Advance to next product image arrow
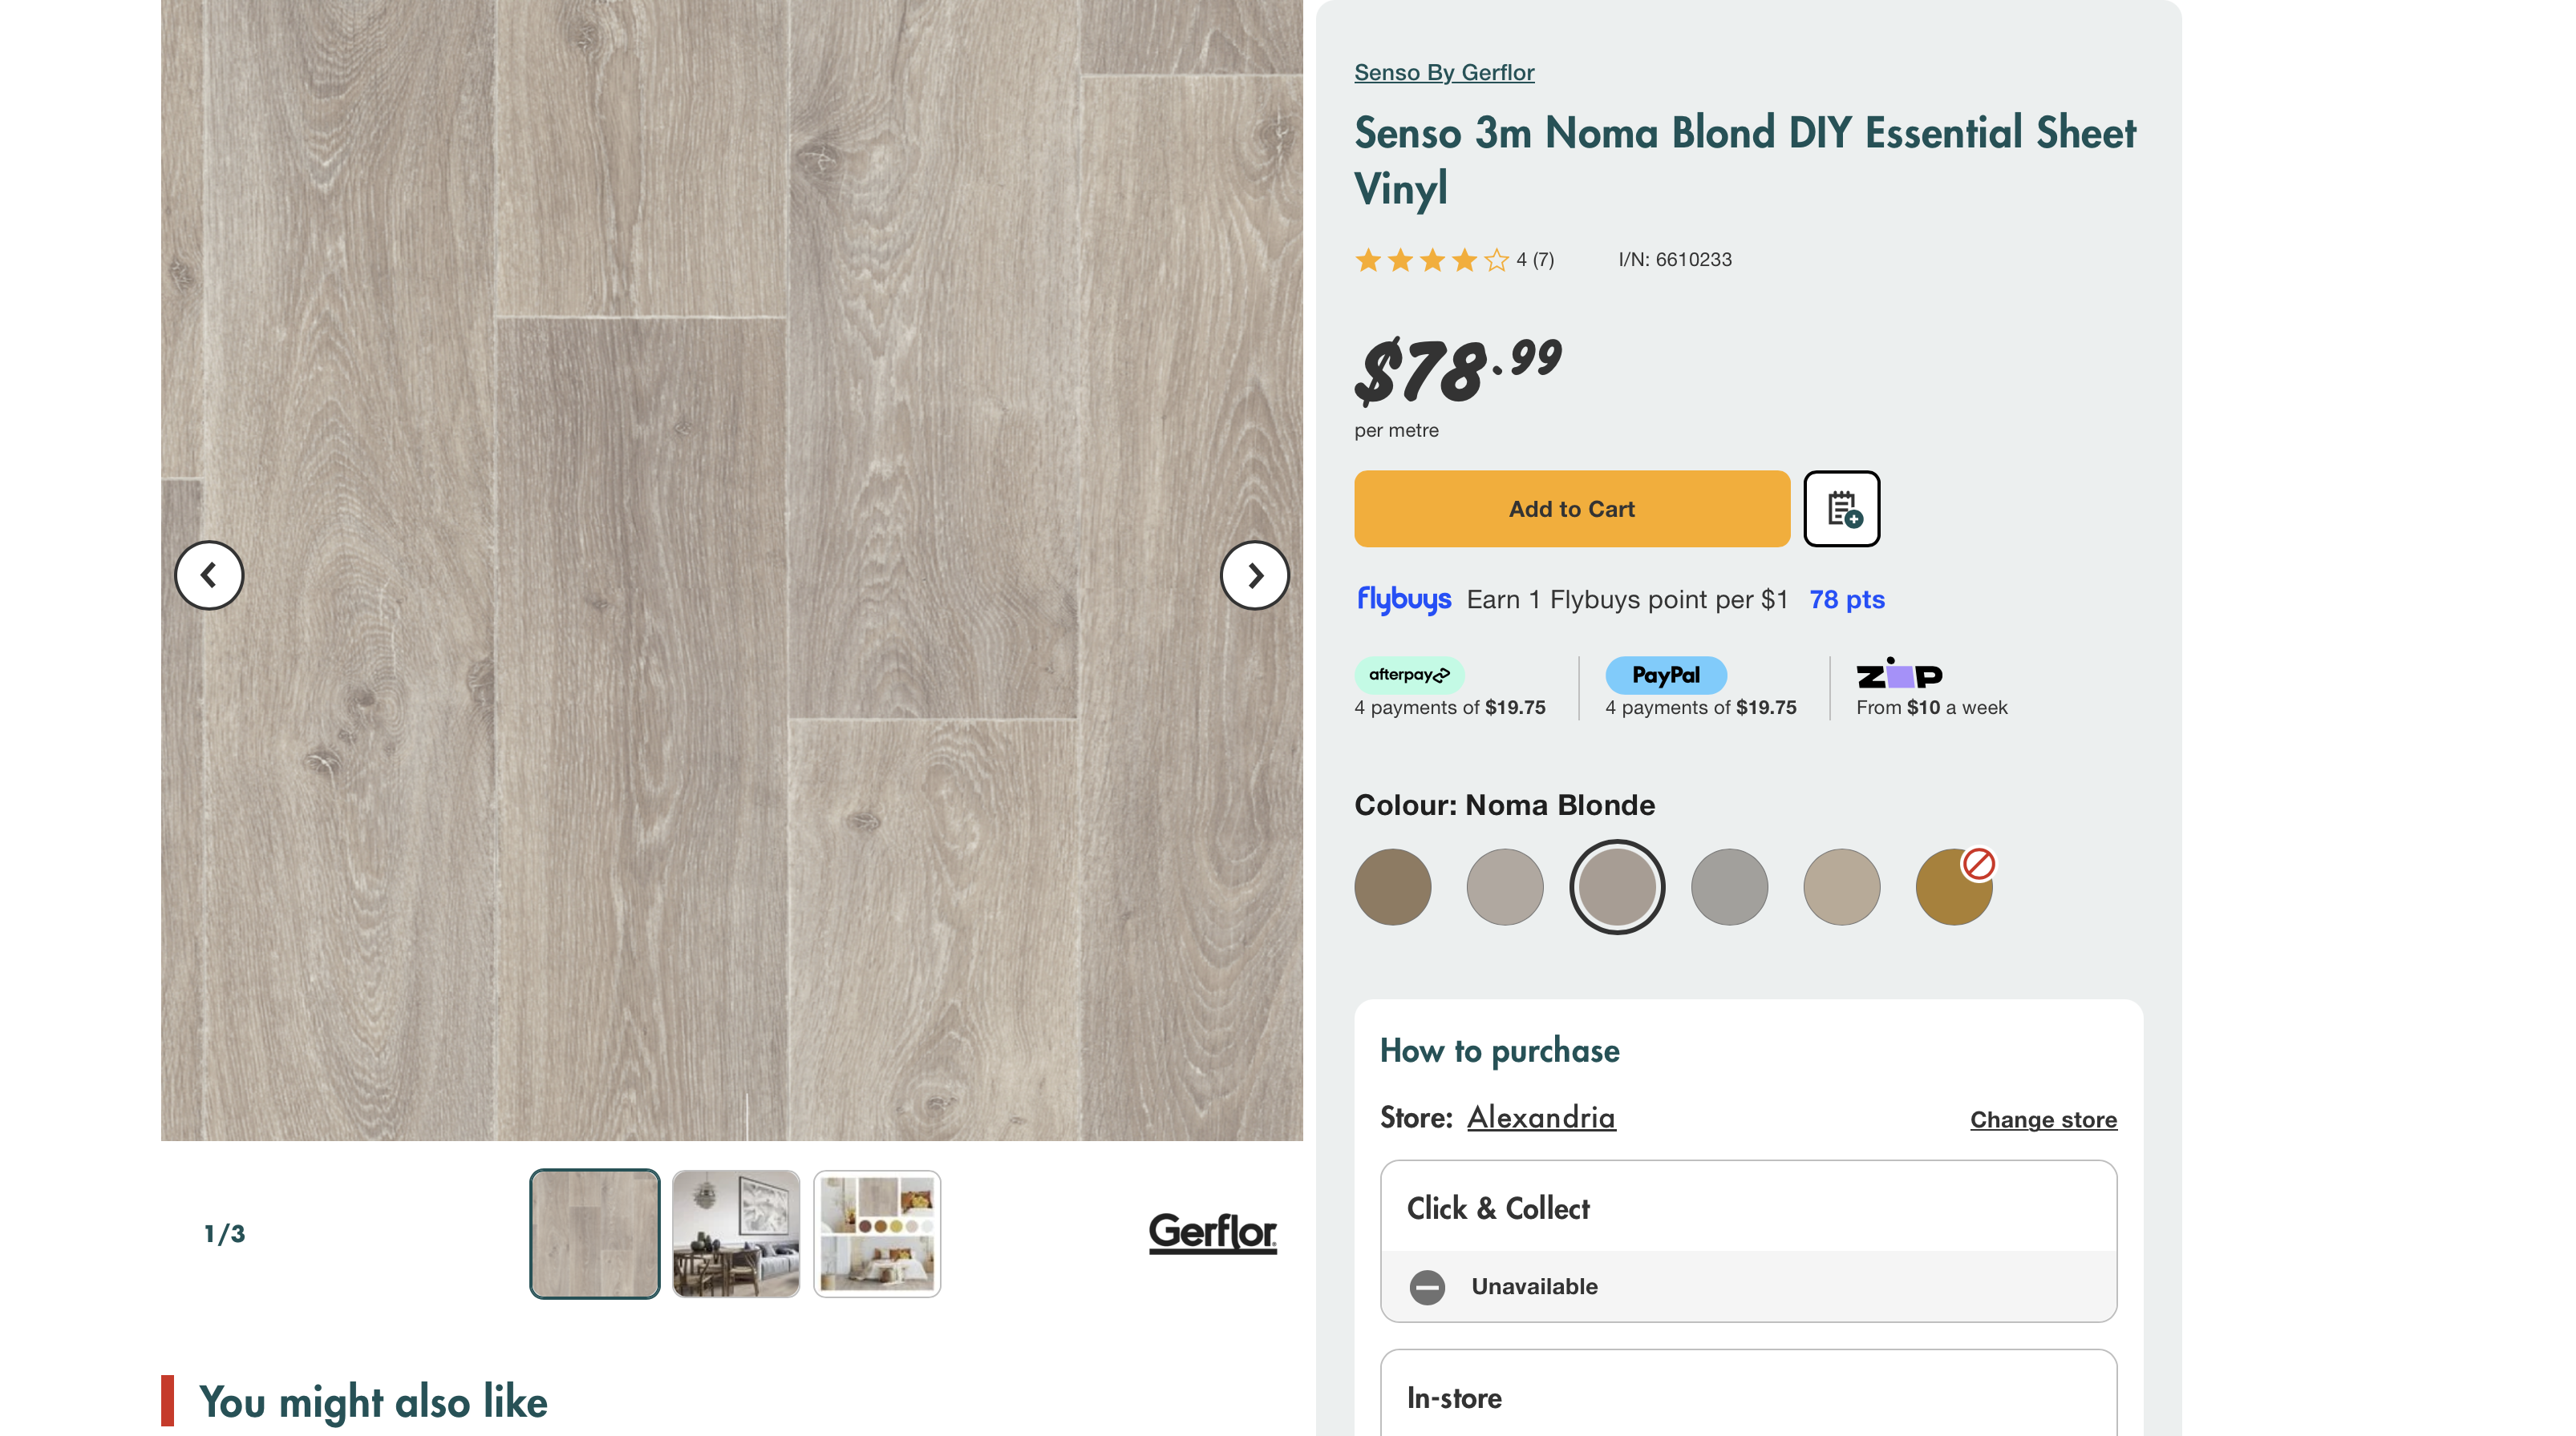This screenshot has height=1436, width=2576. click(x=1254, y=575)
